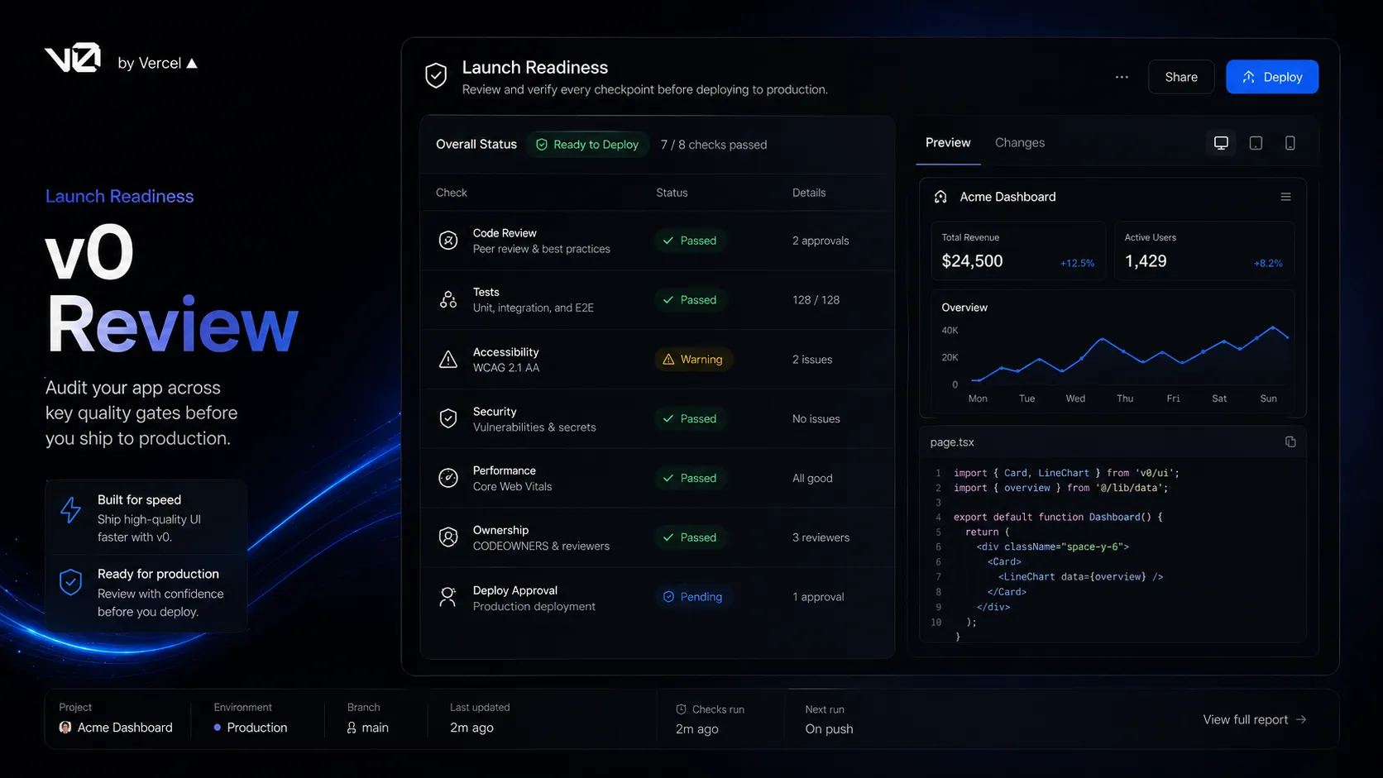Click the Ownership row icon
Viewport: 1383px width, 778px height.
(448, 537)
